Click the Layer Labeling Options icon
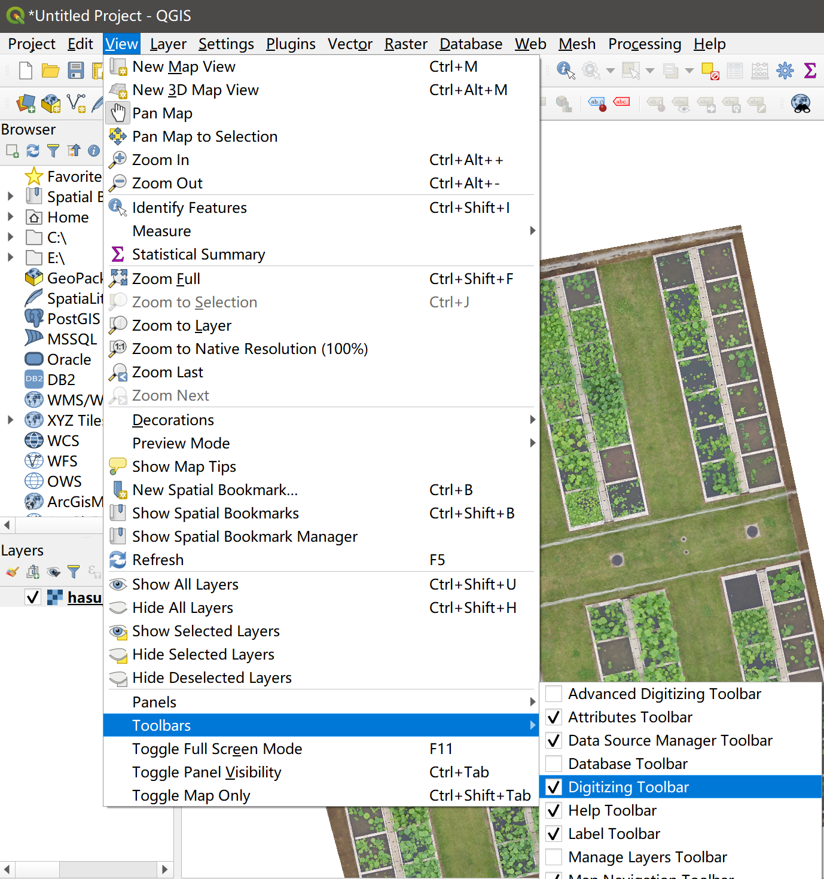 point(597,104)
